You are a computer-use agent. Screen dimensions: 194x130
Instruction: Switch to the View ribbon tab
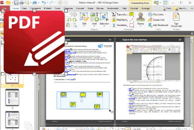click(x=24, y=8)
